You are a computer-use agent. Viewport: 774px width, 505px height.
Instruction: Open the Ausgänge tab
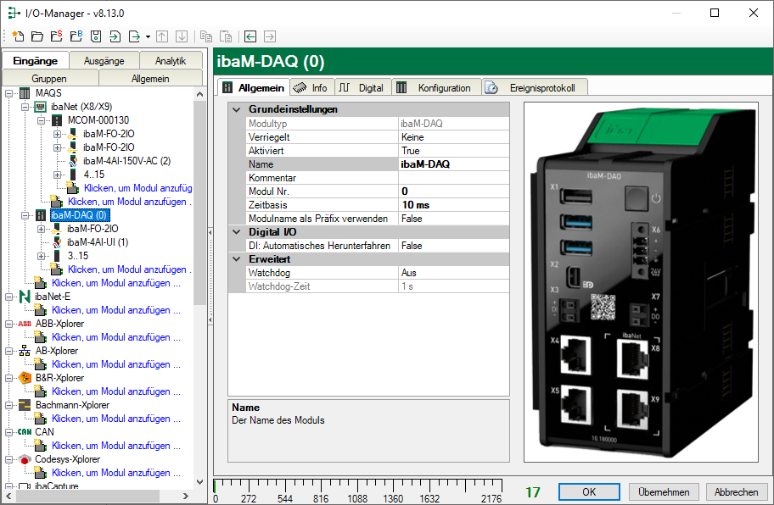click(x=104, y=61)
